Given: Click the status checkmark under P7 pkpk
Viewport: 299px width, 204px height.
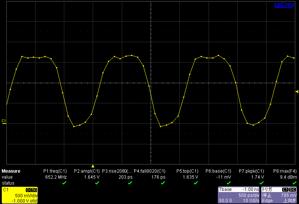Looking at the screenshot, I should pos(262,183).
